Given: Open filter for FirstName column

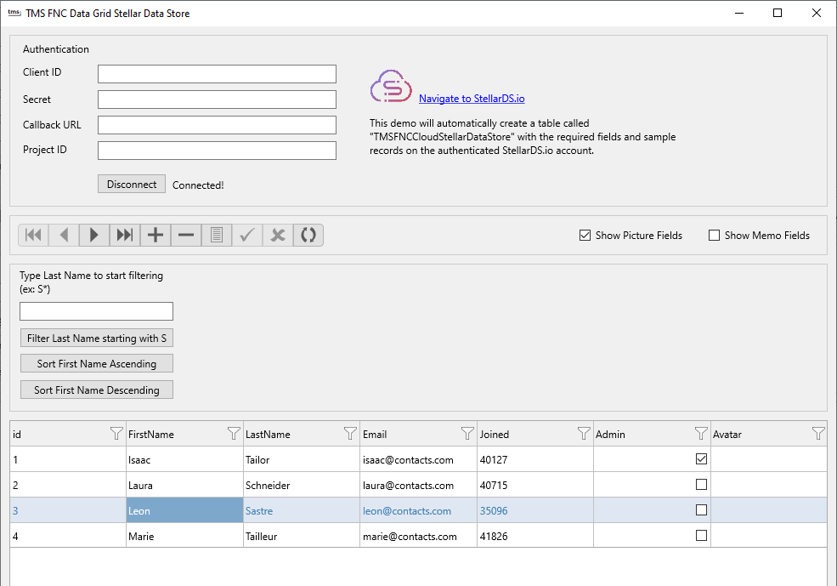Looking at the screenshot, I should click(234, 433).
